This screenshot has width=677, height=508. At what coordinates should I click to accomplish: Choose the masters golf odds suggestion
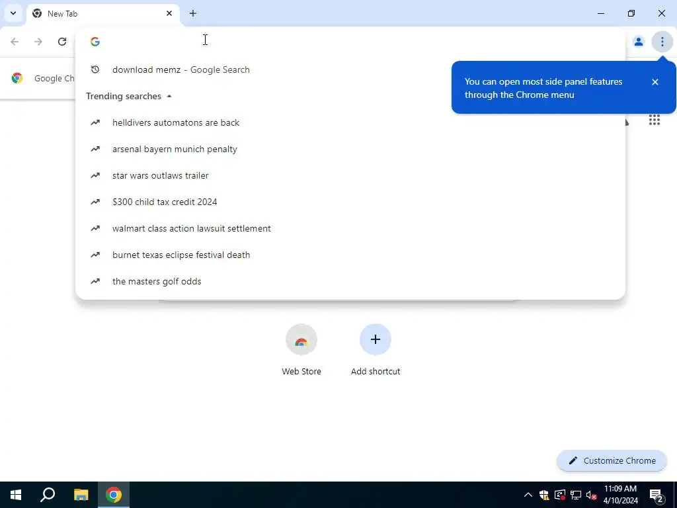(350, 281)
